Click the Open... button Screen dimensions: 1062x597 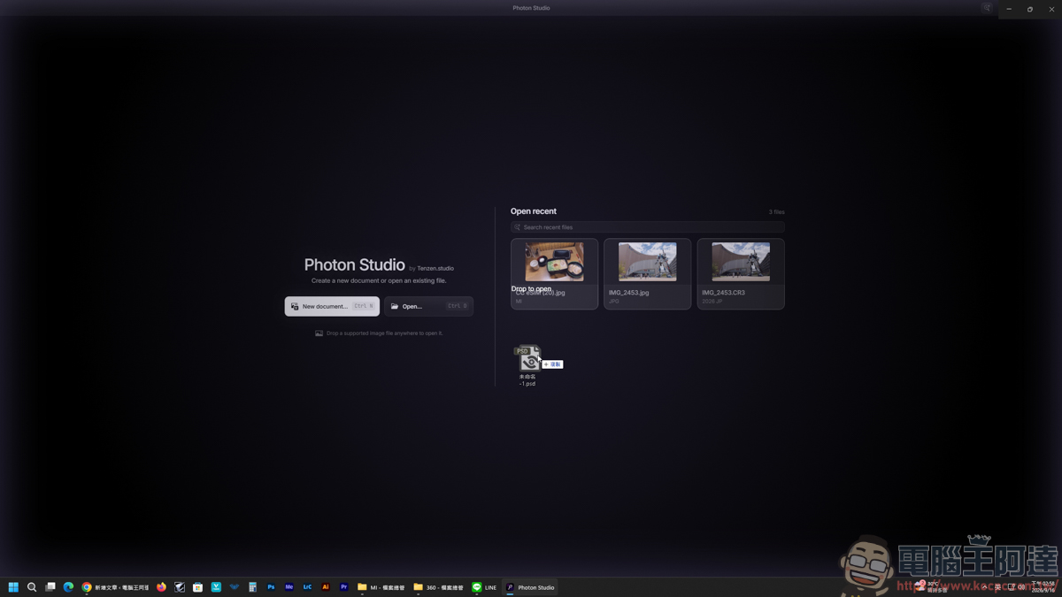click(x=428, y=306)
